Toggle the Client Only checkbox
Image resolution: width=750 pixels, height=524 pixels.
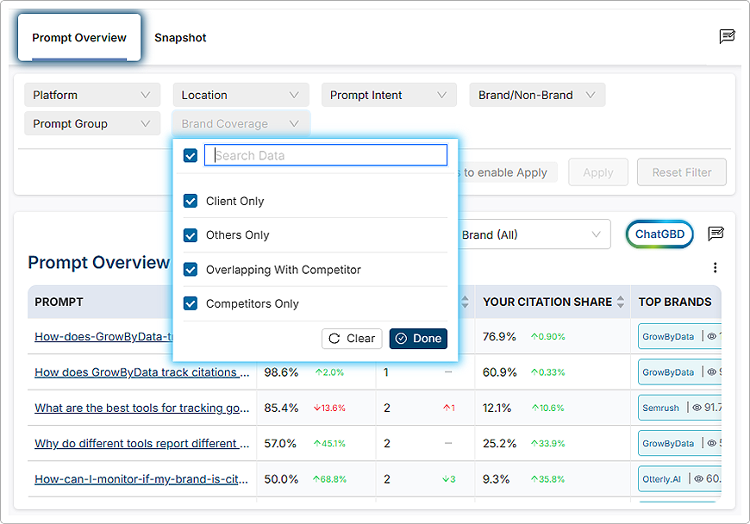click(191, 201)
